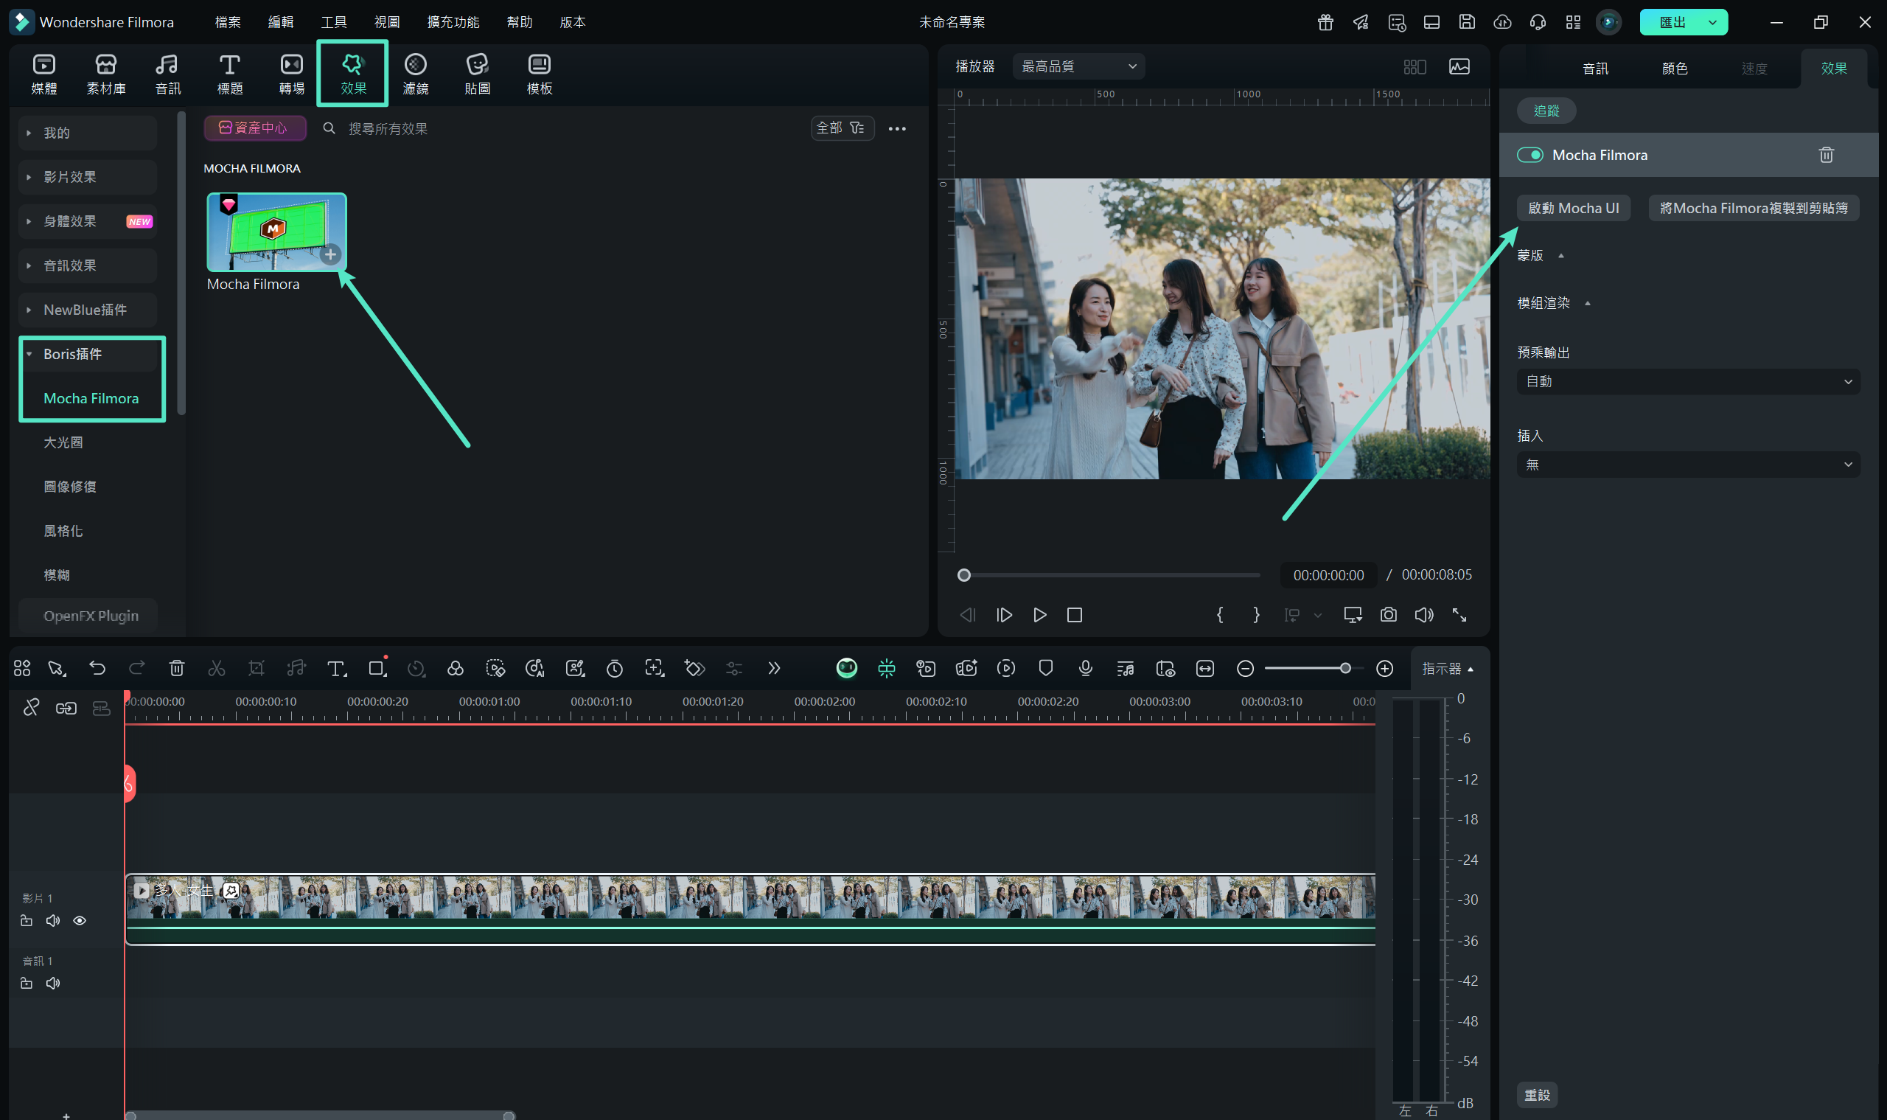Click the player stop button

pos(1075,615)
